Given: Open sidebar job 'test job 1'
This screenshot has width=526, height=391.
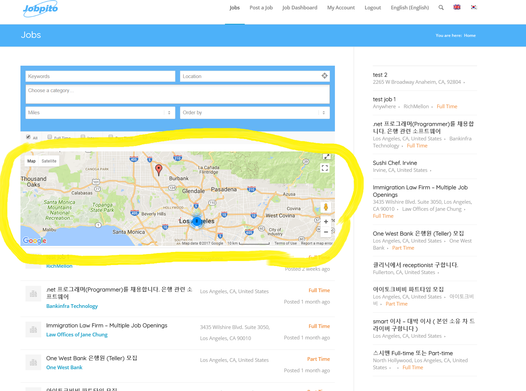Looking at the screenshot, I should [x=385, y=99].
